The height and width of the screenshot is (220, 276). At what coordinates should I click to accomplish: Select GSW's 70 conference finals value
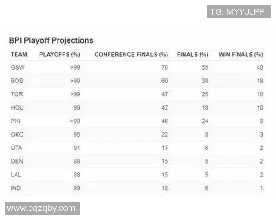click(165, 67)
